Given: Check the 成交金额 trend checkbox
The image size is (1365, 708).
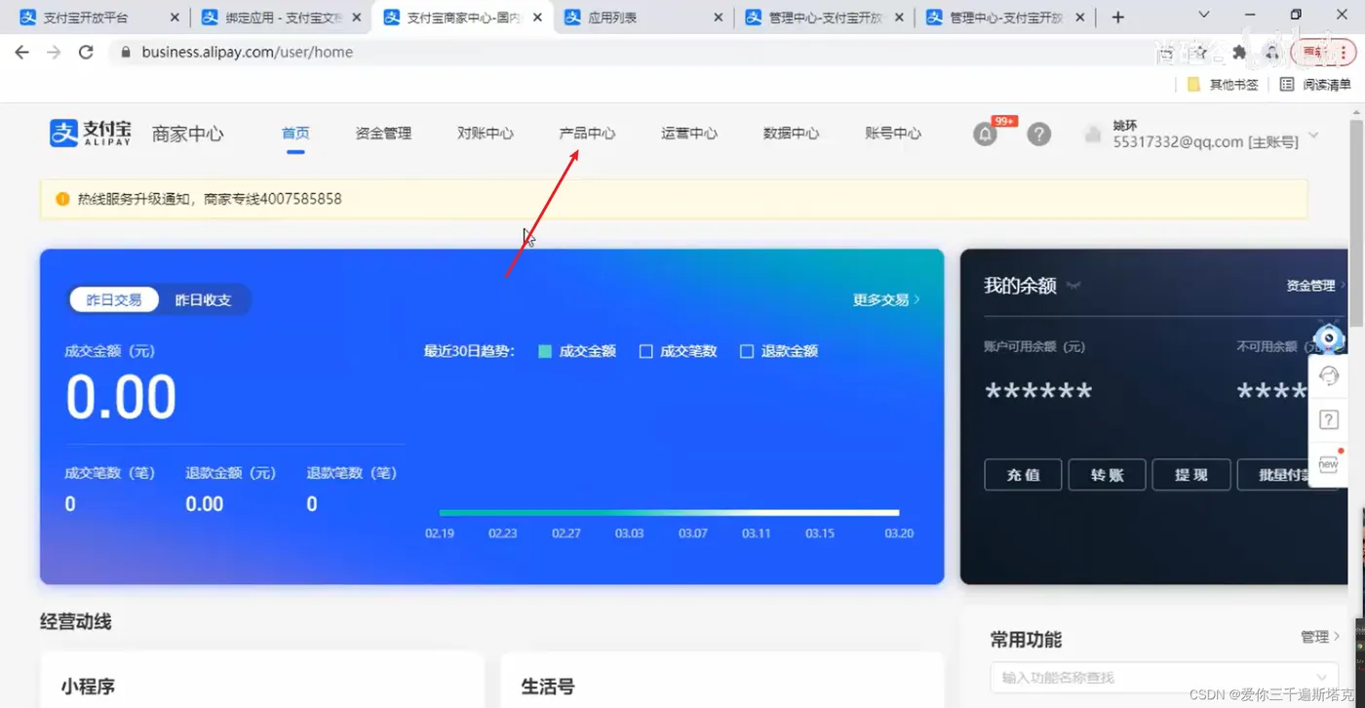Looking at the screenshot, I should 545,351.
